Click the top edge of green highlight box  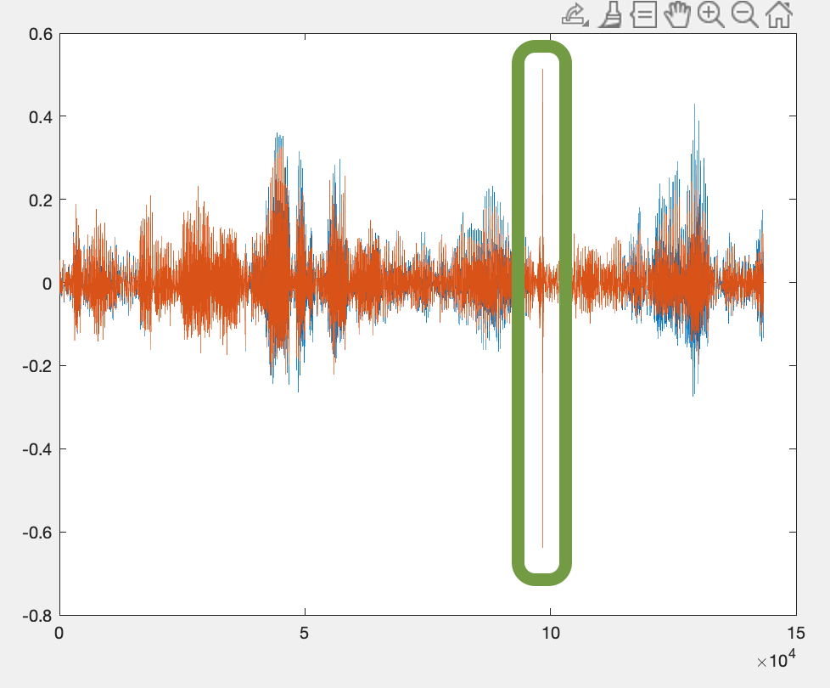click(x=542, y=48)
